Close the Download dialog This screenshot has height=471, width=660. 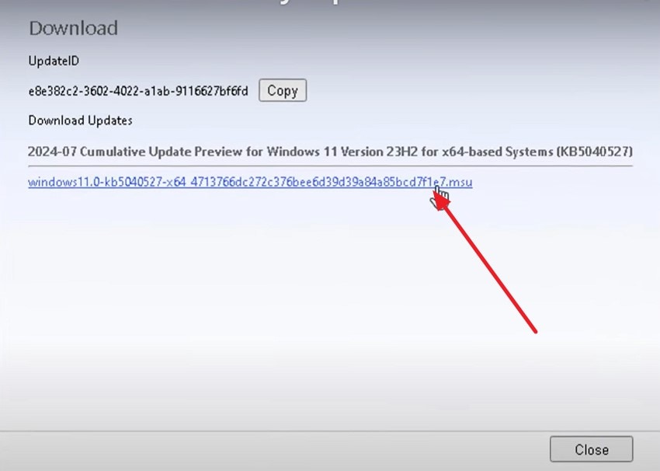(591, 449)
